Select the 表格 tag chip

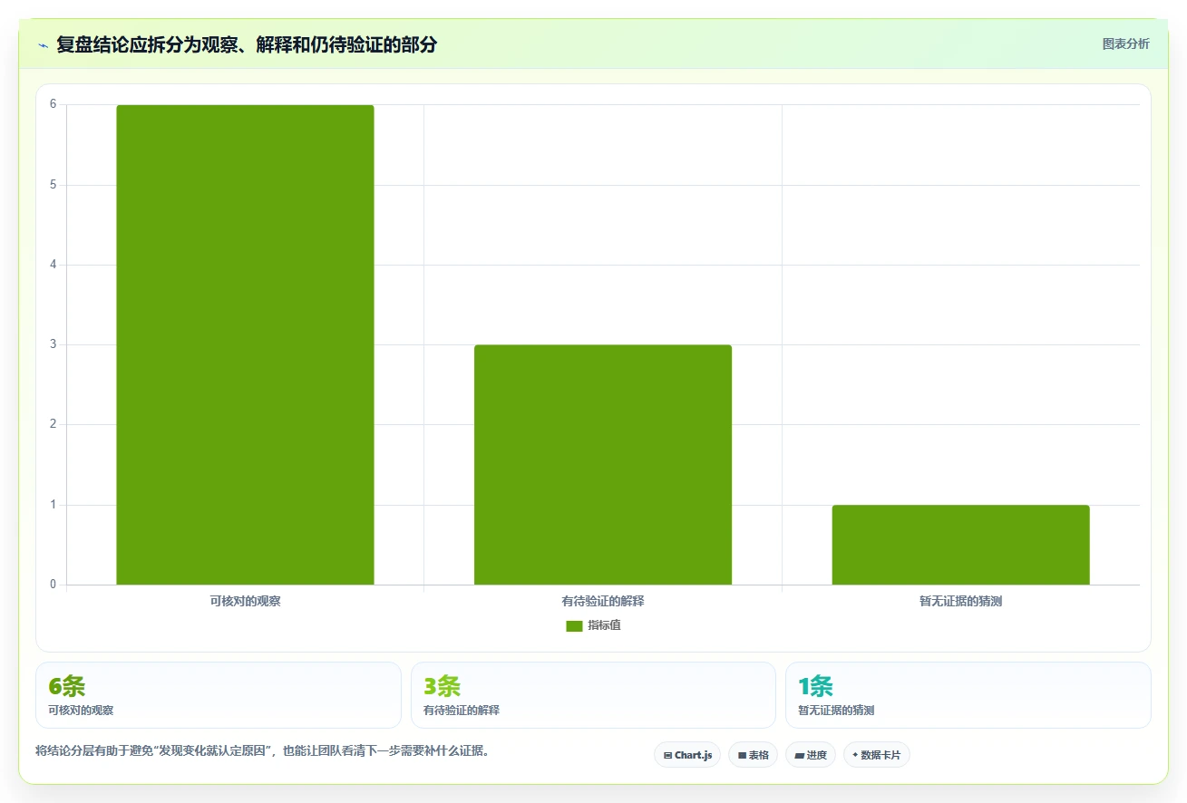[753, 755]
